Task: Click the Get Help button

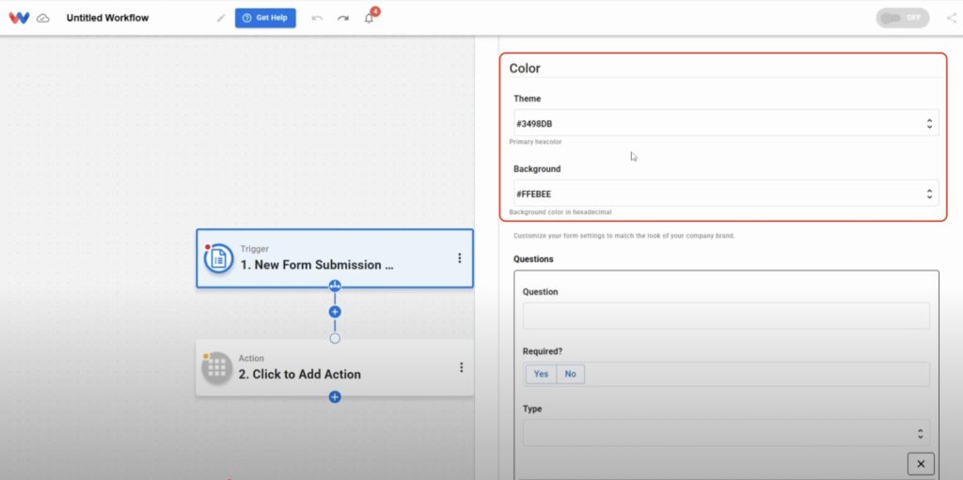Action: [265, 18]
